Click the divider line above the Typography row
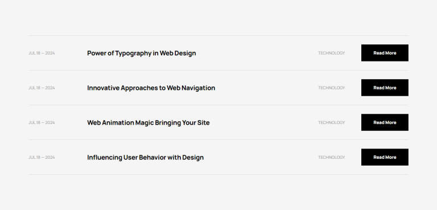This screenshot has width=437, height=210. (218, 35)
